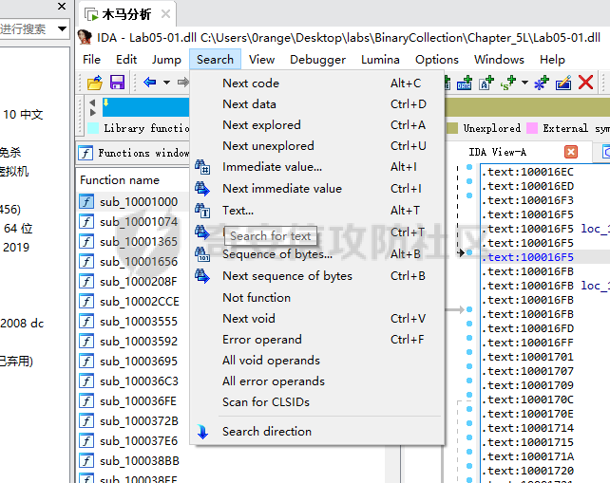The image size is (610, 483).
Task: Click the blue back navigation arrow
Action: click(x=149, y=83)
